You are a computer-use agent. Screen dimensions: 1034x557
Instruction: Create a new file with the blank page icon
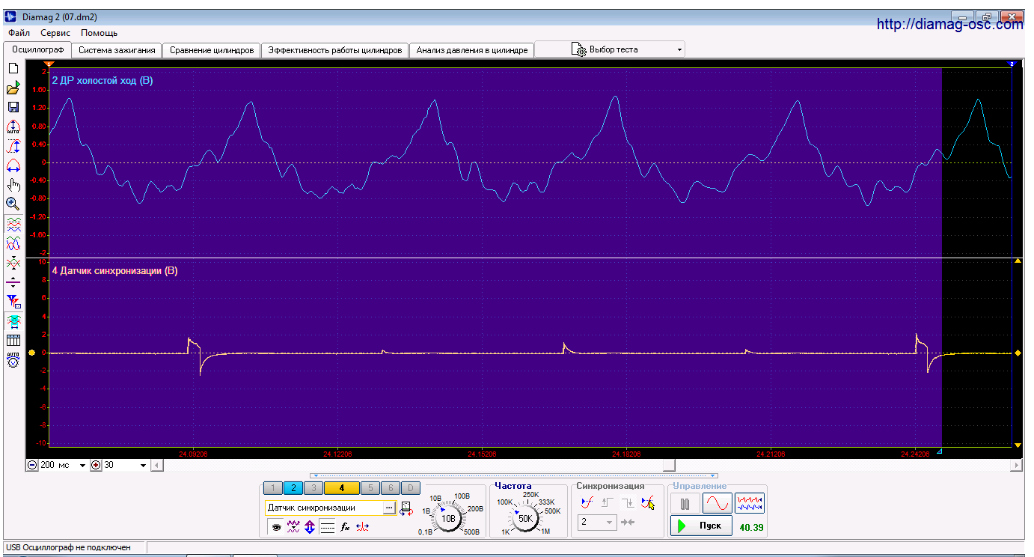click(13, 68)
